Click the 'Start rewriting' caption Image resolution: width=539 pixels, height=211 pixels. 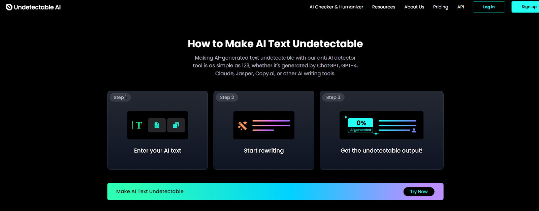pyautogui.click(x=264, y=151)
